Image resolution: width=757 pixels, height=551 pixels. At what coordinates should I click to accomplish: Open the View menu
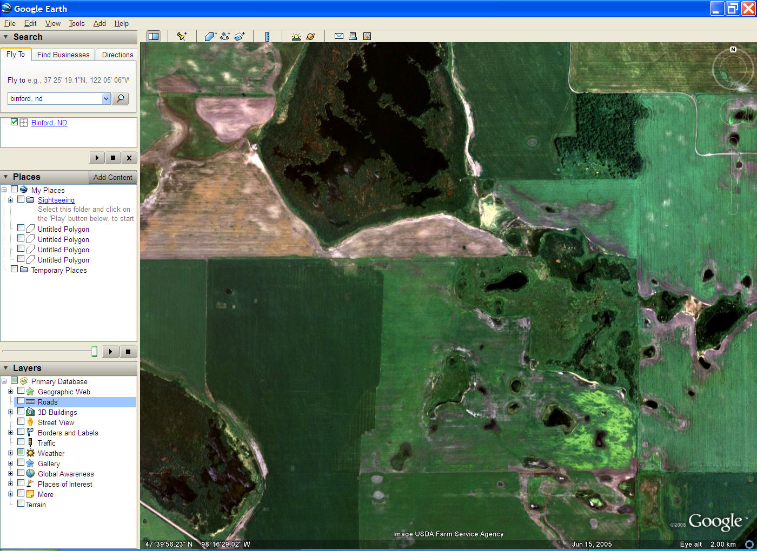point(53,24)
